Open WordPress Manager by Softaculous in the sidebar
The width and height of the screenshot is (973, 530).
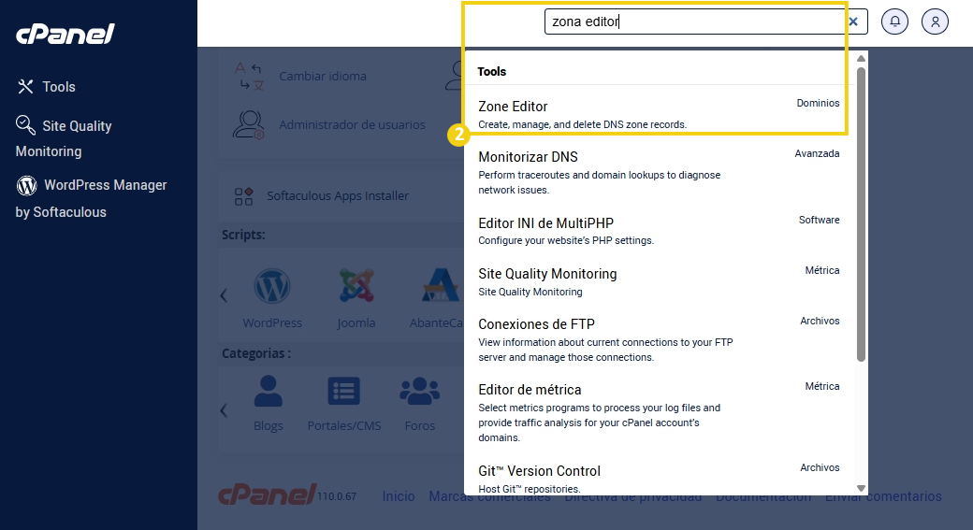(x=92, y=198)
